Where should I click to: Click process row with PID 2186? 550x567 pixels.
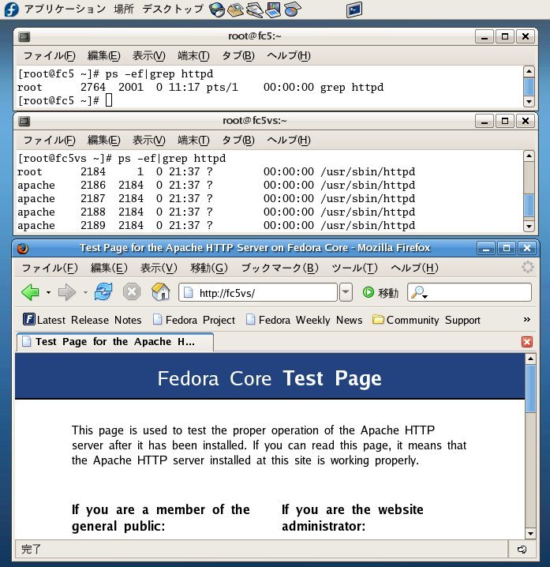[x=216, y=185]
